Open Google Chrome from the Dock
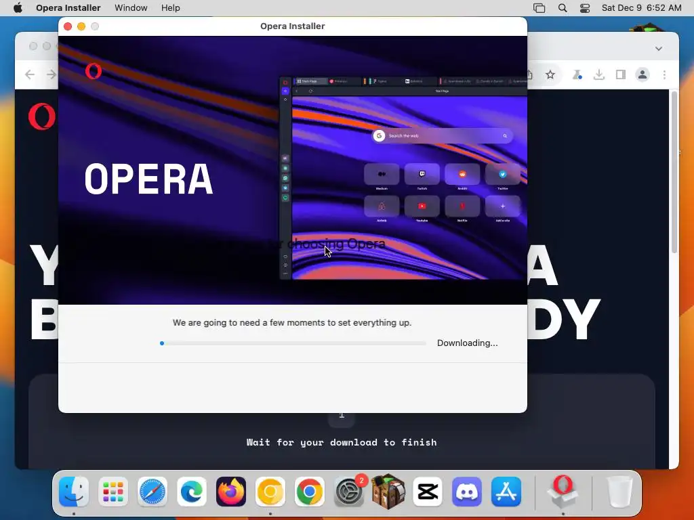The height and width of the screenshot is (520, 694). point(309,492)
